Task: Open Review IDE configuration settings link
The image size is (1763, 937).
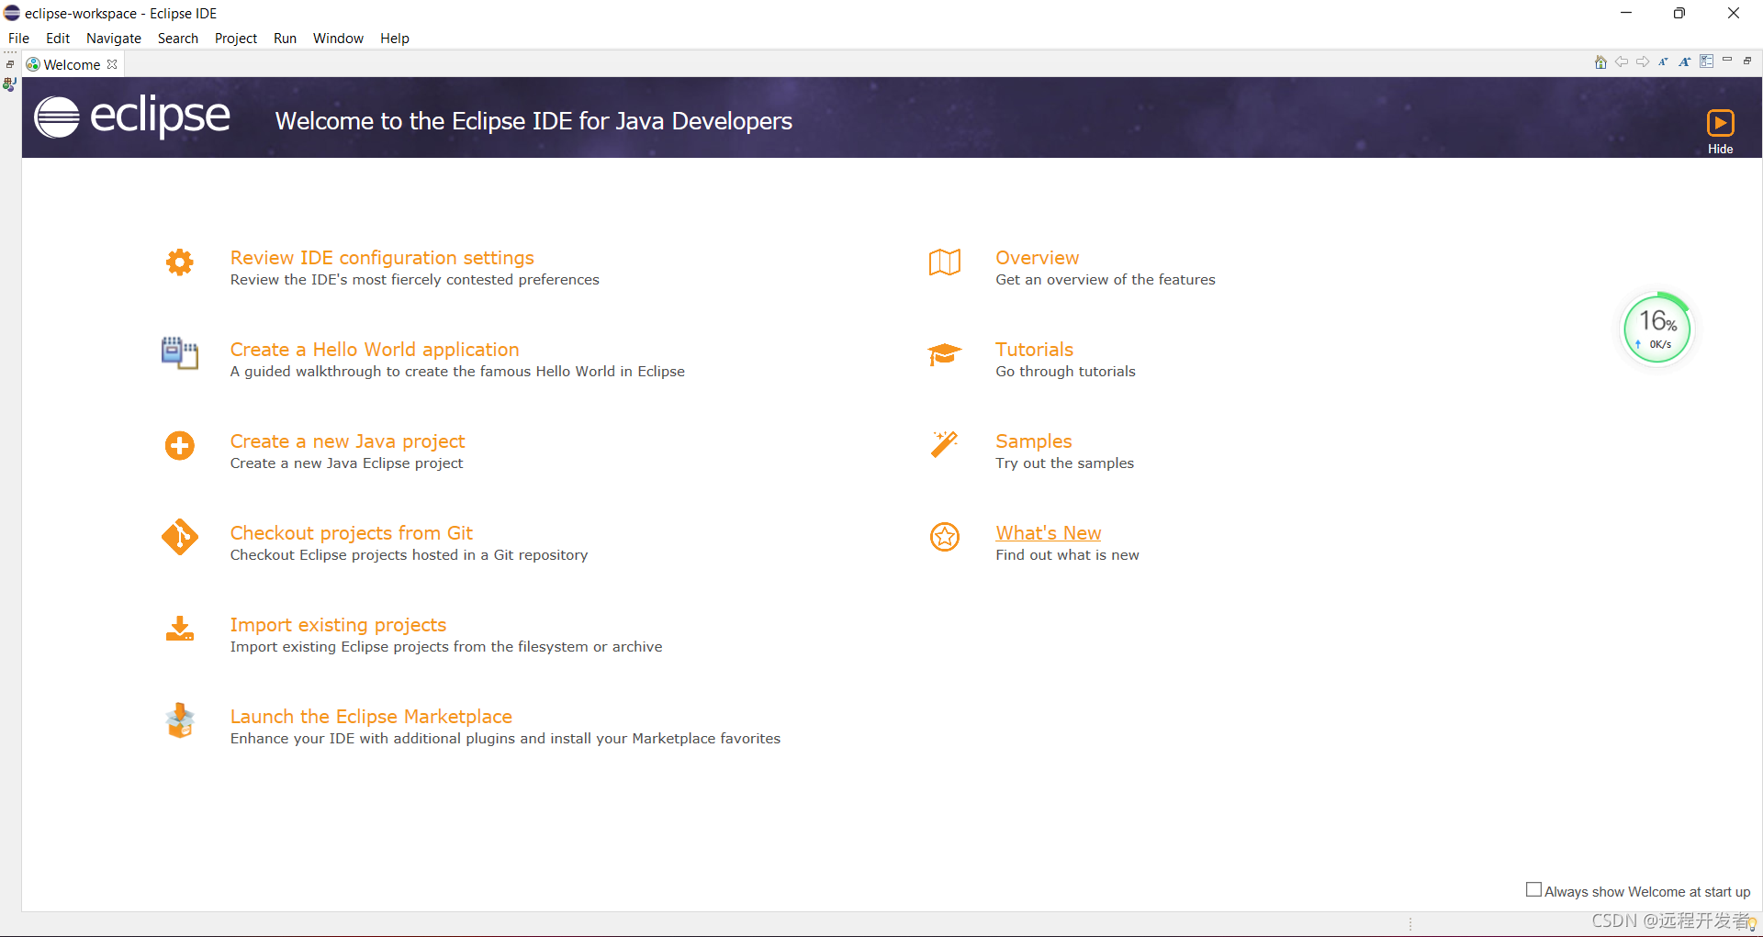Action: 382,258
